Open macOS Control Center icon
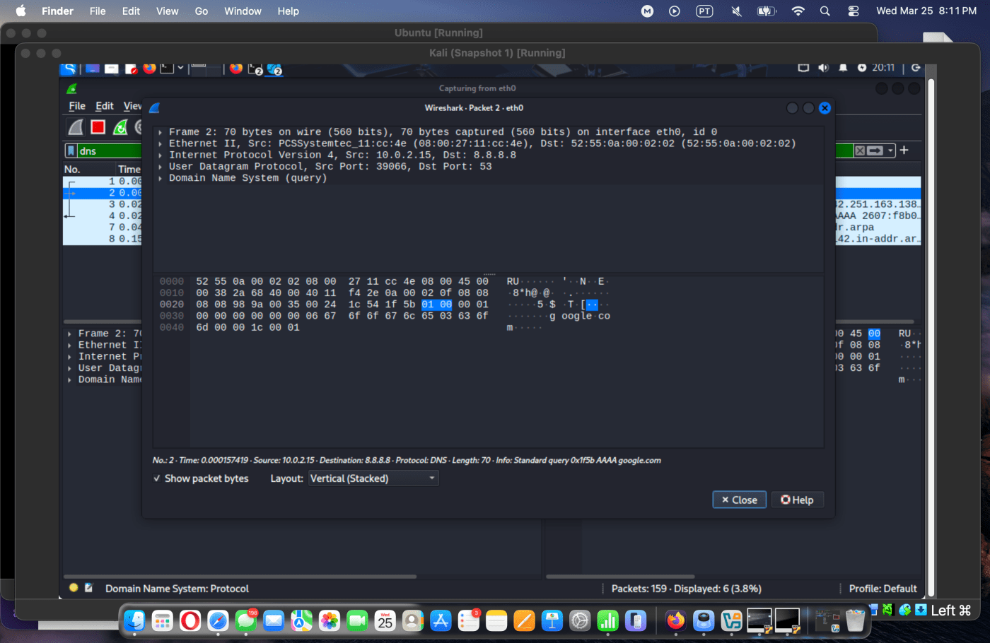990x643 pixels. pyautogui.click(x=854, y=11)
